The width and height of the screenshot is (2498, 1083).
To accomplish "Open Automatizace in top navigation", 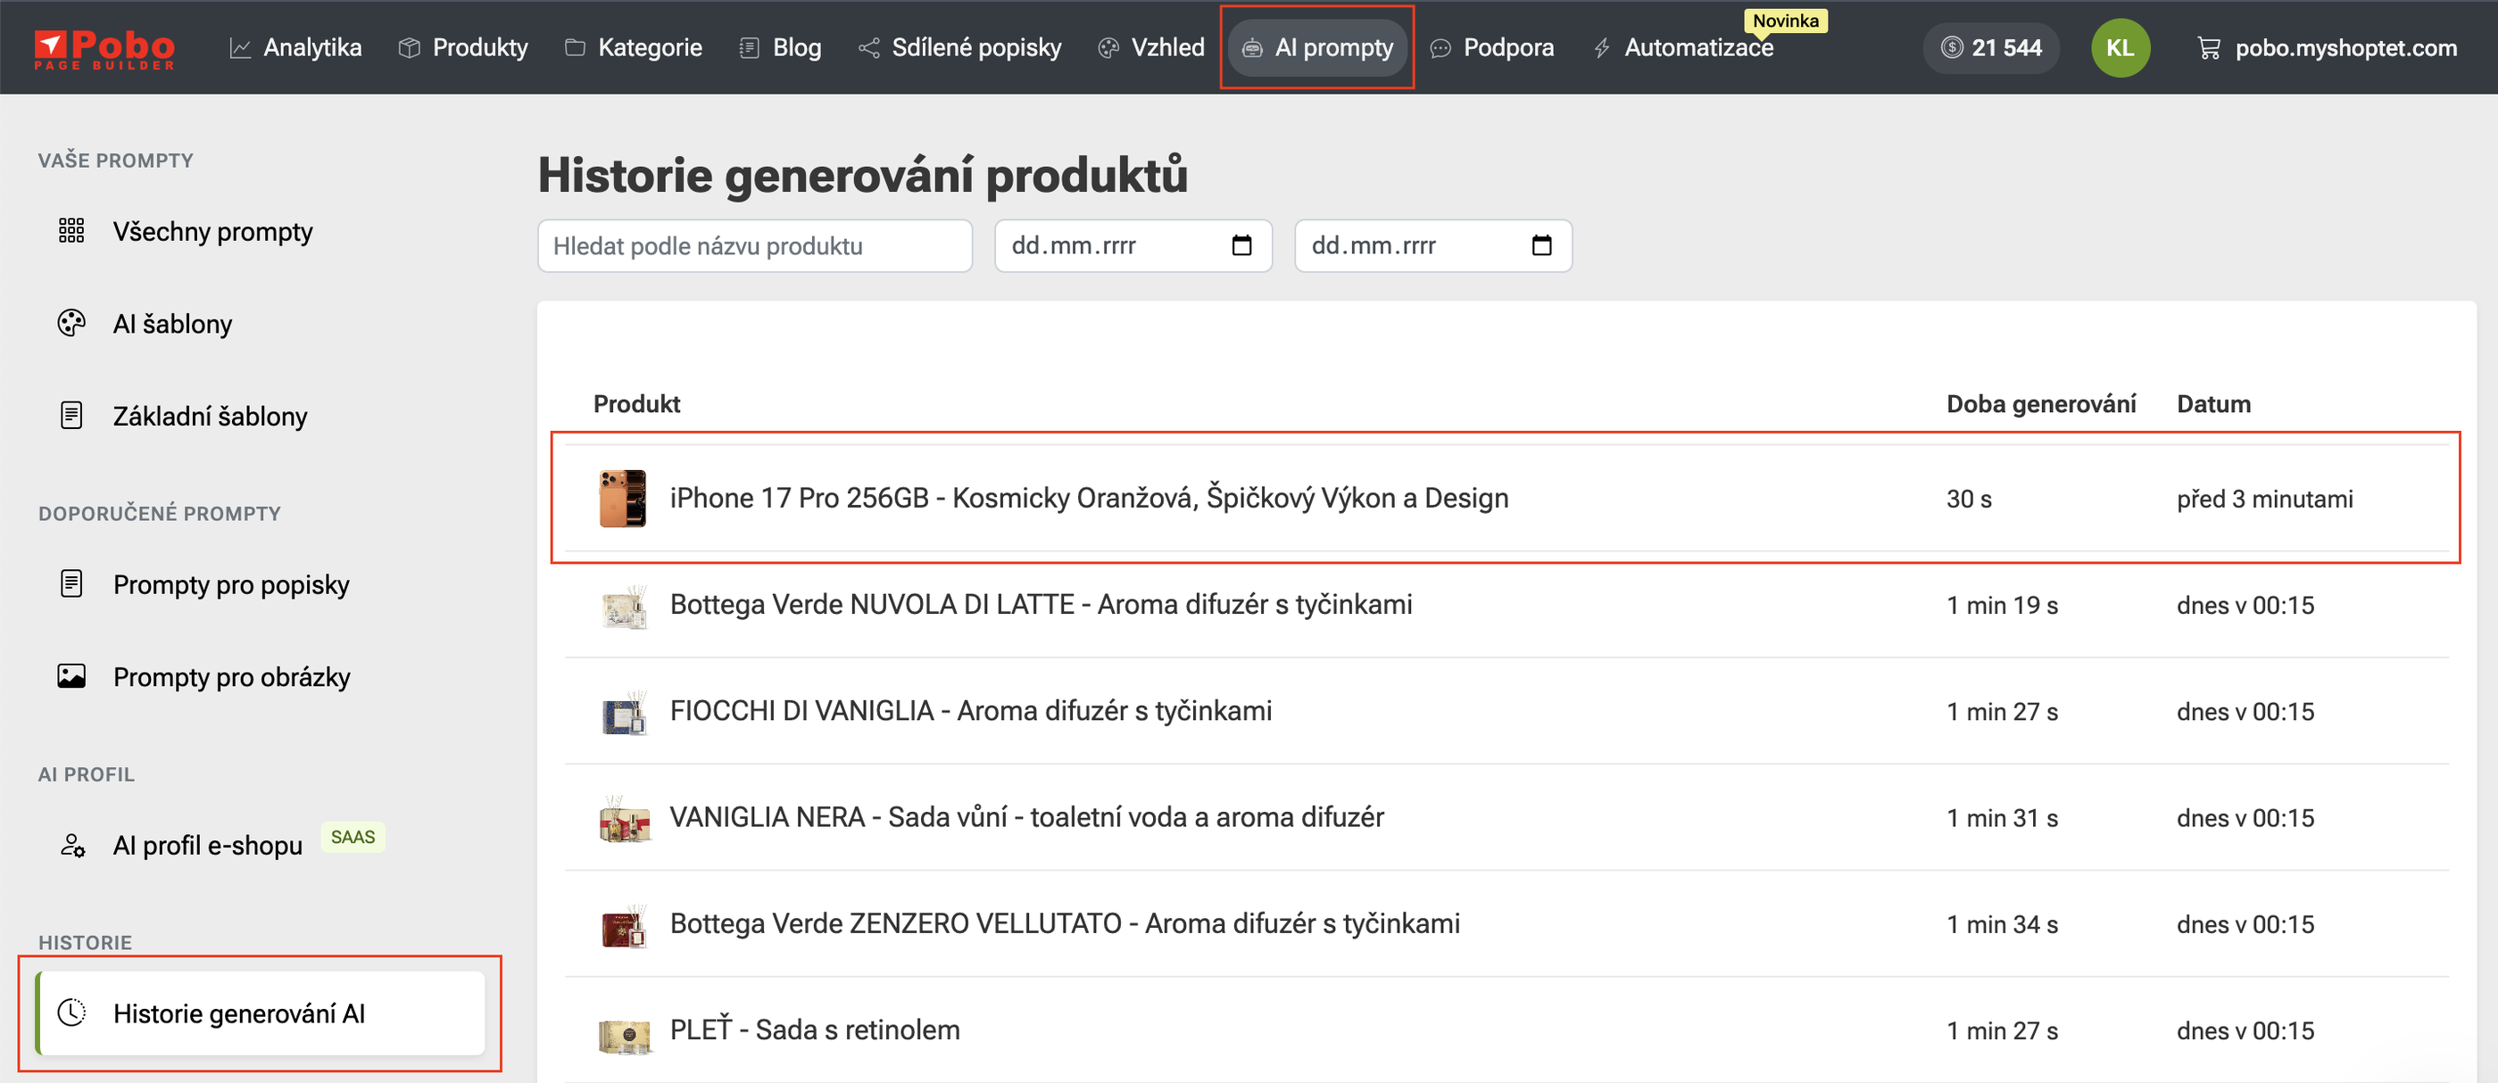I will point(1682,47).
